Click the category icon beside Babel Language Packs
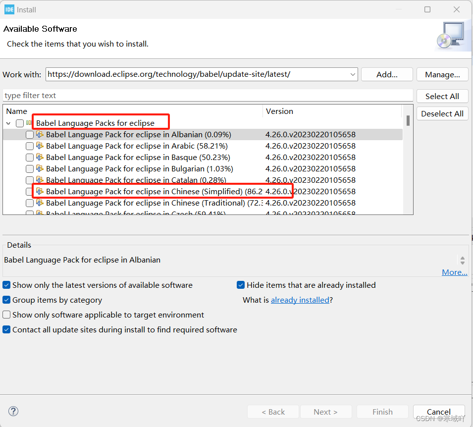The width and height of the screenshot is (473, 427). click(x=29, y=123)
